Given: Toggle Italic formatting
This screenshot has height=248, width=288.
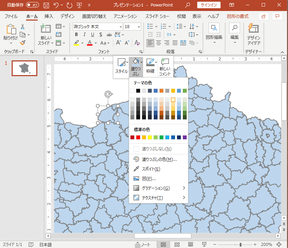Looking at the screenshot, I should click(84, 35).
